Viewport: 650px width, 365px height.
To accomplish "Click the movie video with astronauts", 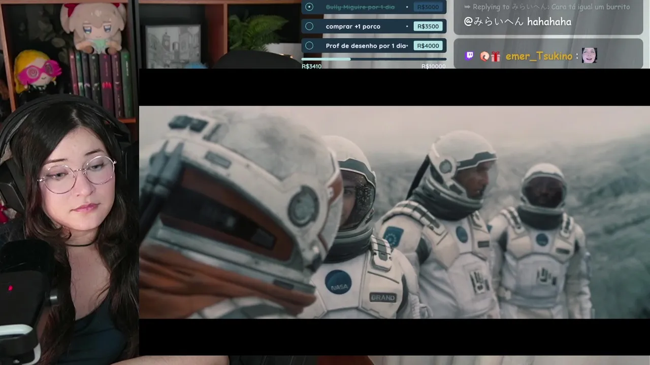I will click(x=395, y=212).
